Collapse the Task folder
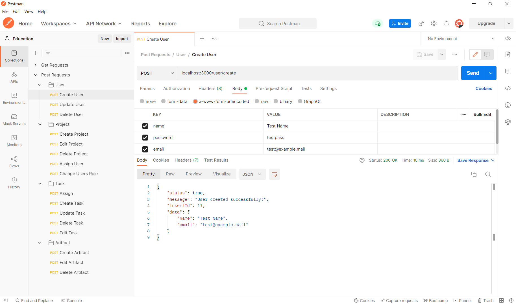 coord(40,183)
